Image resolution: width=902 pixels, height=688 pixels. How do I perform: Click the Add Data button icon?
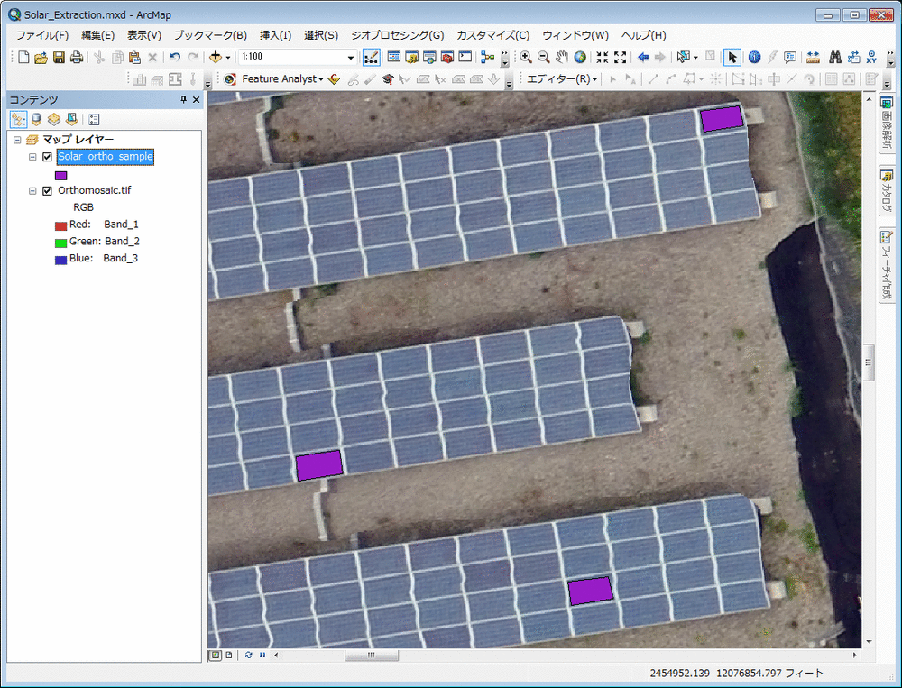(x=216, y=58)
